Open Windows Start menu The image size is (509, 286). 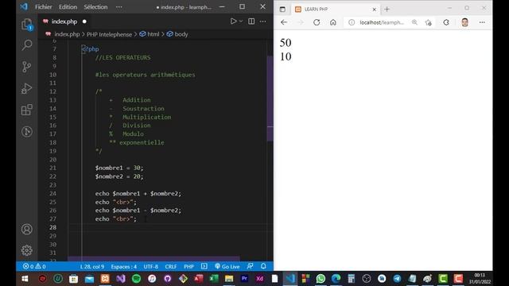(25, 279)
